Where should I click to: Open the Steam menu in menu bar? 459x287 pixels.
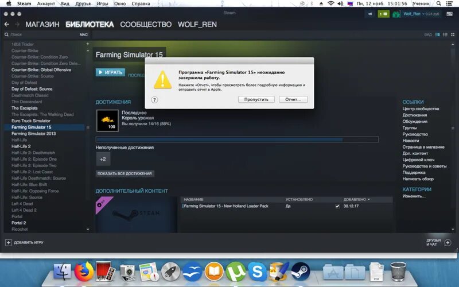click(24, 3)
